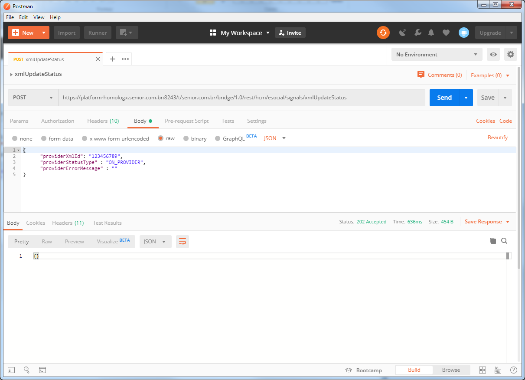Open the Save button dropdown arrow
This screenshot has width=525, height=380.
click(x=505, y=98)
